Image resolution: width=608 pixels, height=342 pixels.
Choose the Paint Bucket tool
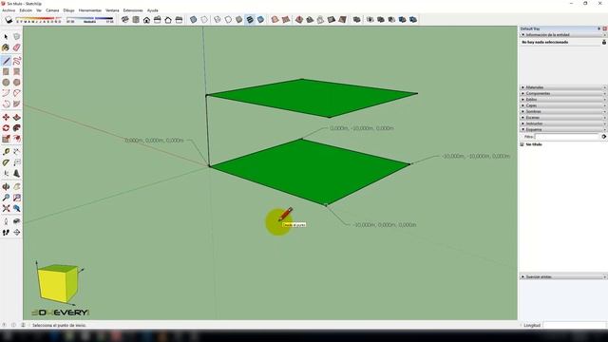[x=6, y=47]
